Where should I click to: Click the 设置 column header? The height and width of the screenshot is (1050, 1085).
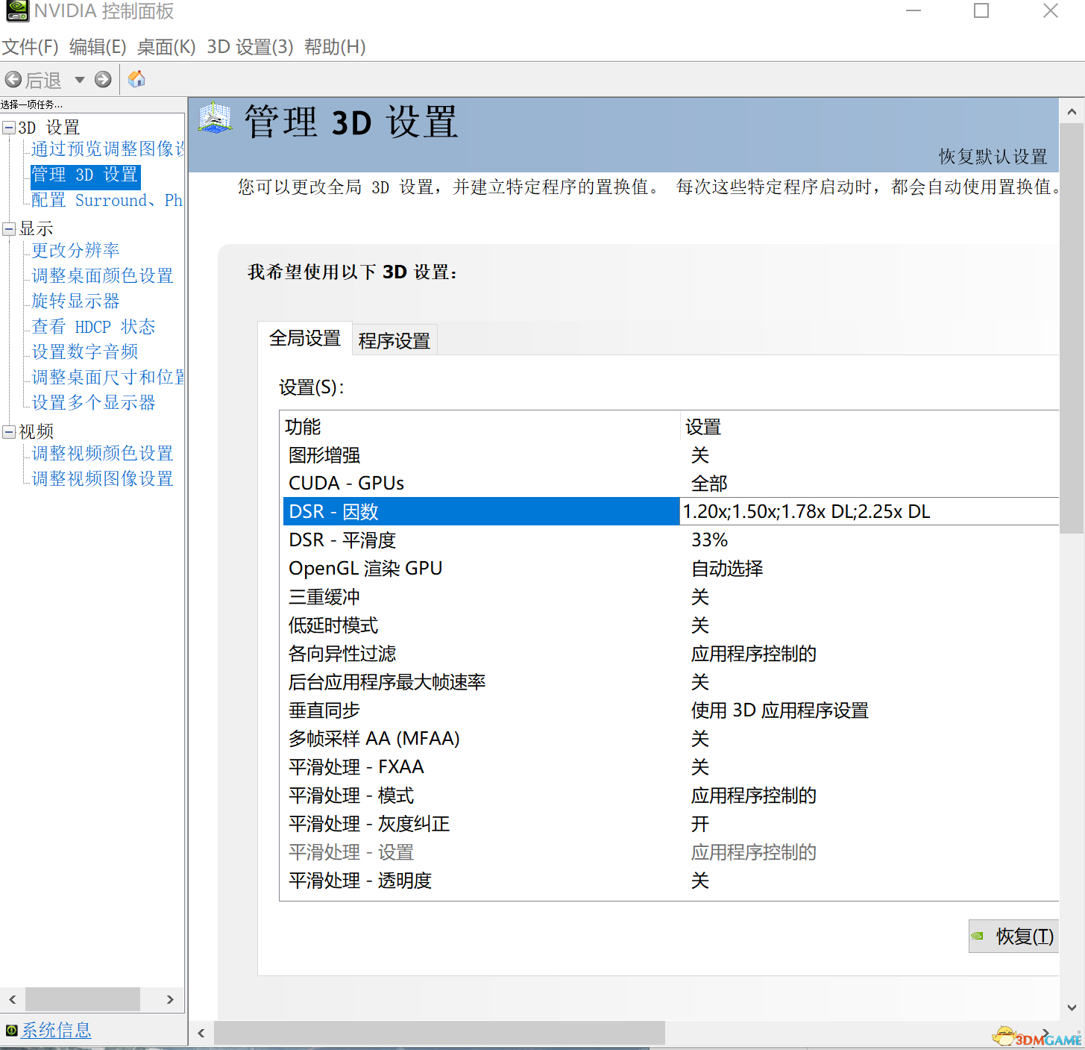(x=869, y=427)
